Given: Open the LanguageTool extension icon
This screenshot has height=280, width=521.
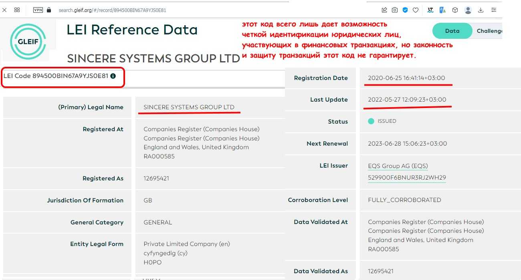Looking at the screenshot, I should [430, 10].
